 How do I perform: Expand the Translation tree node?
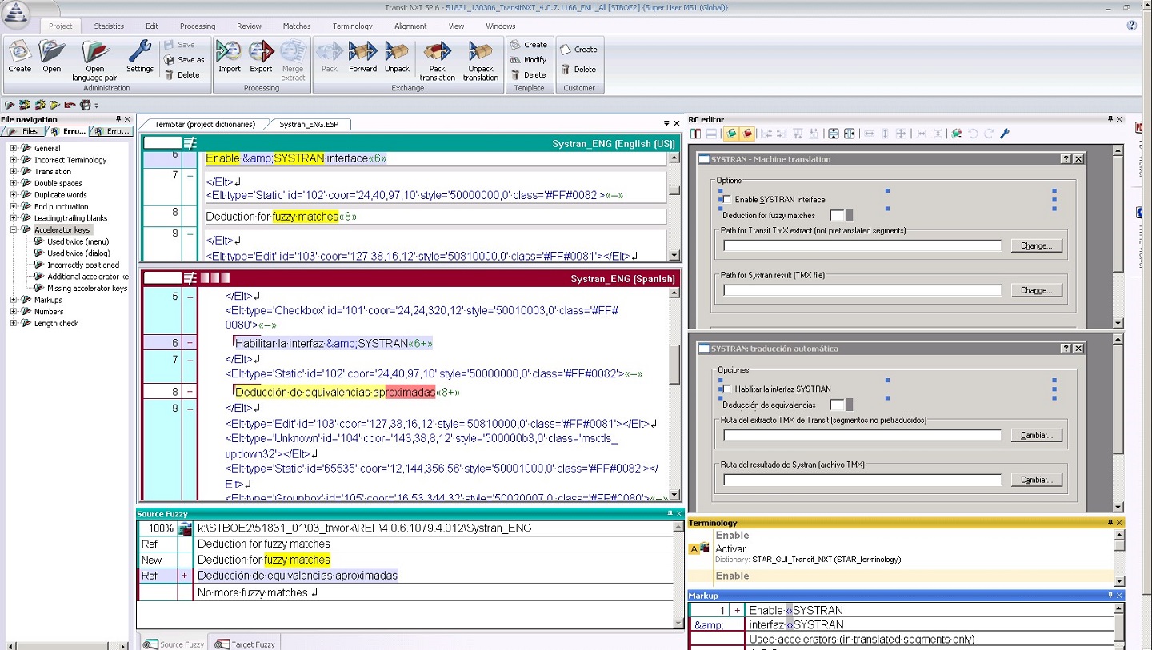(x=14, y=171)
